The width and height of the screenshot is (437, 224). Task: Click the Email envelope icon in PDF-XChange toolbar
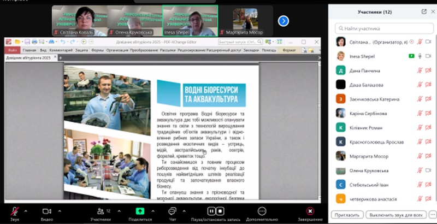pyautogui.click(x=42, y=42)
